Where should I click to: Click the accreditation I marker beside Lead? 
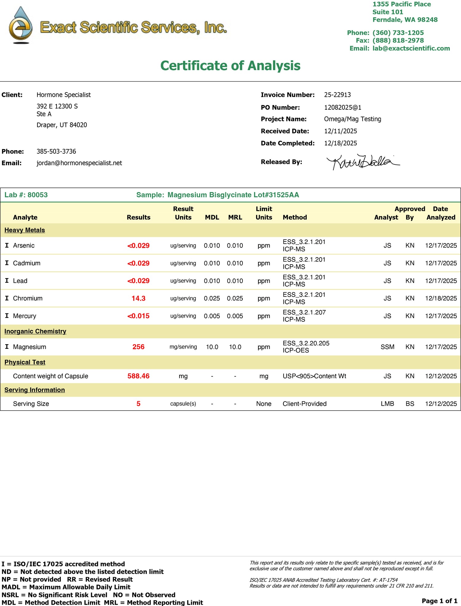[7, 281]
